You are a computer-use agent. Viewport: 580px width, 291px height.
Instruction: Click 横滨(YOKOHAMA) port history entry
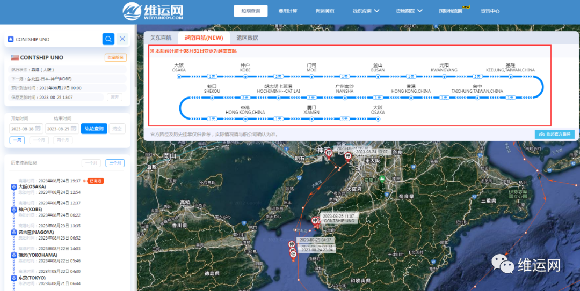38,255
